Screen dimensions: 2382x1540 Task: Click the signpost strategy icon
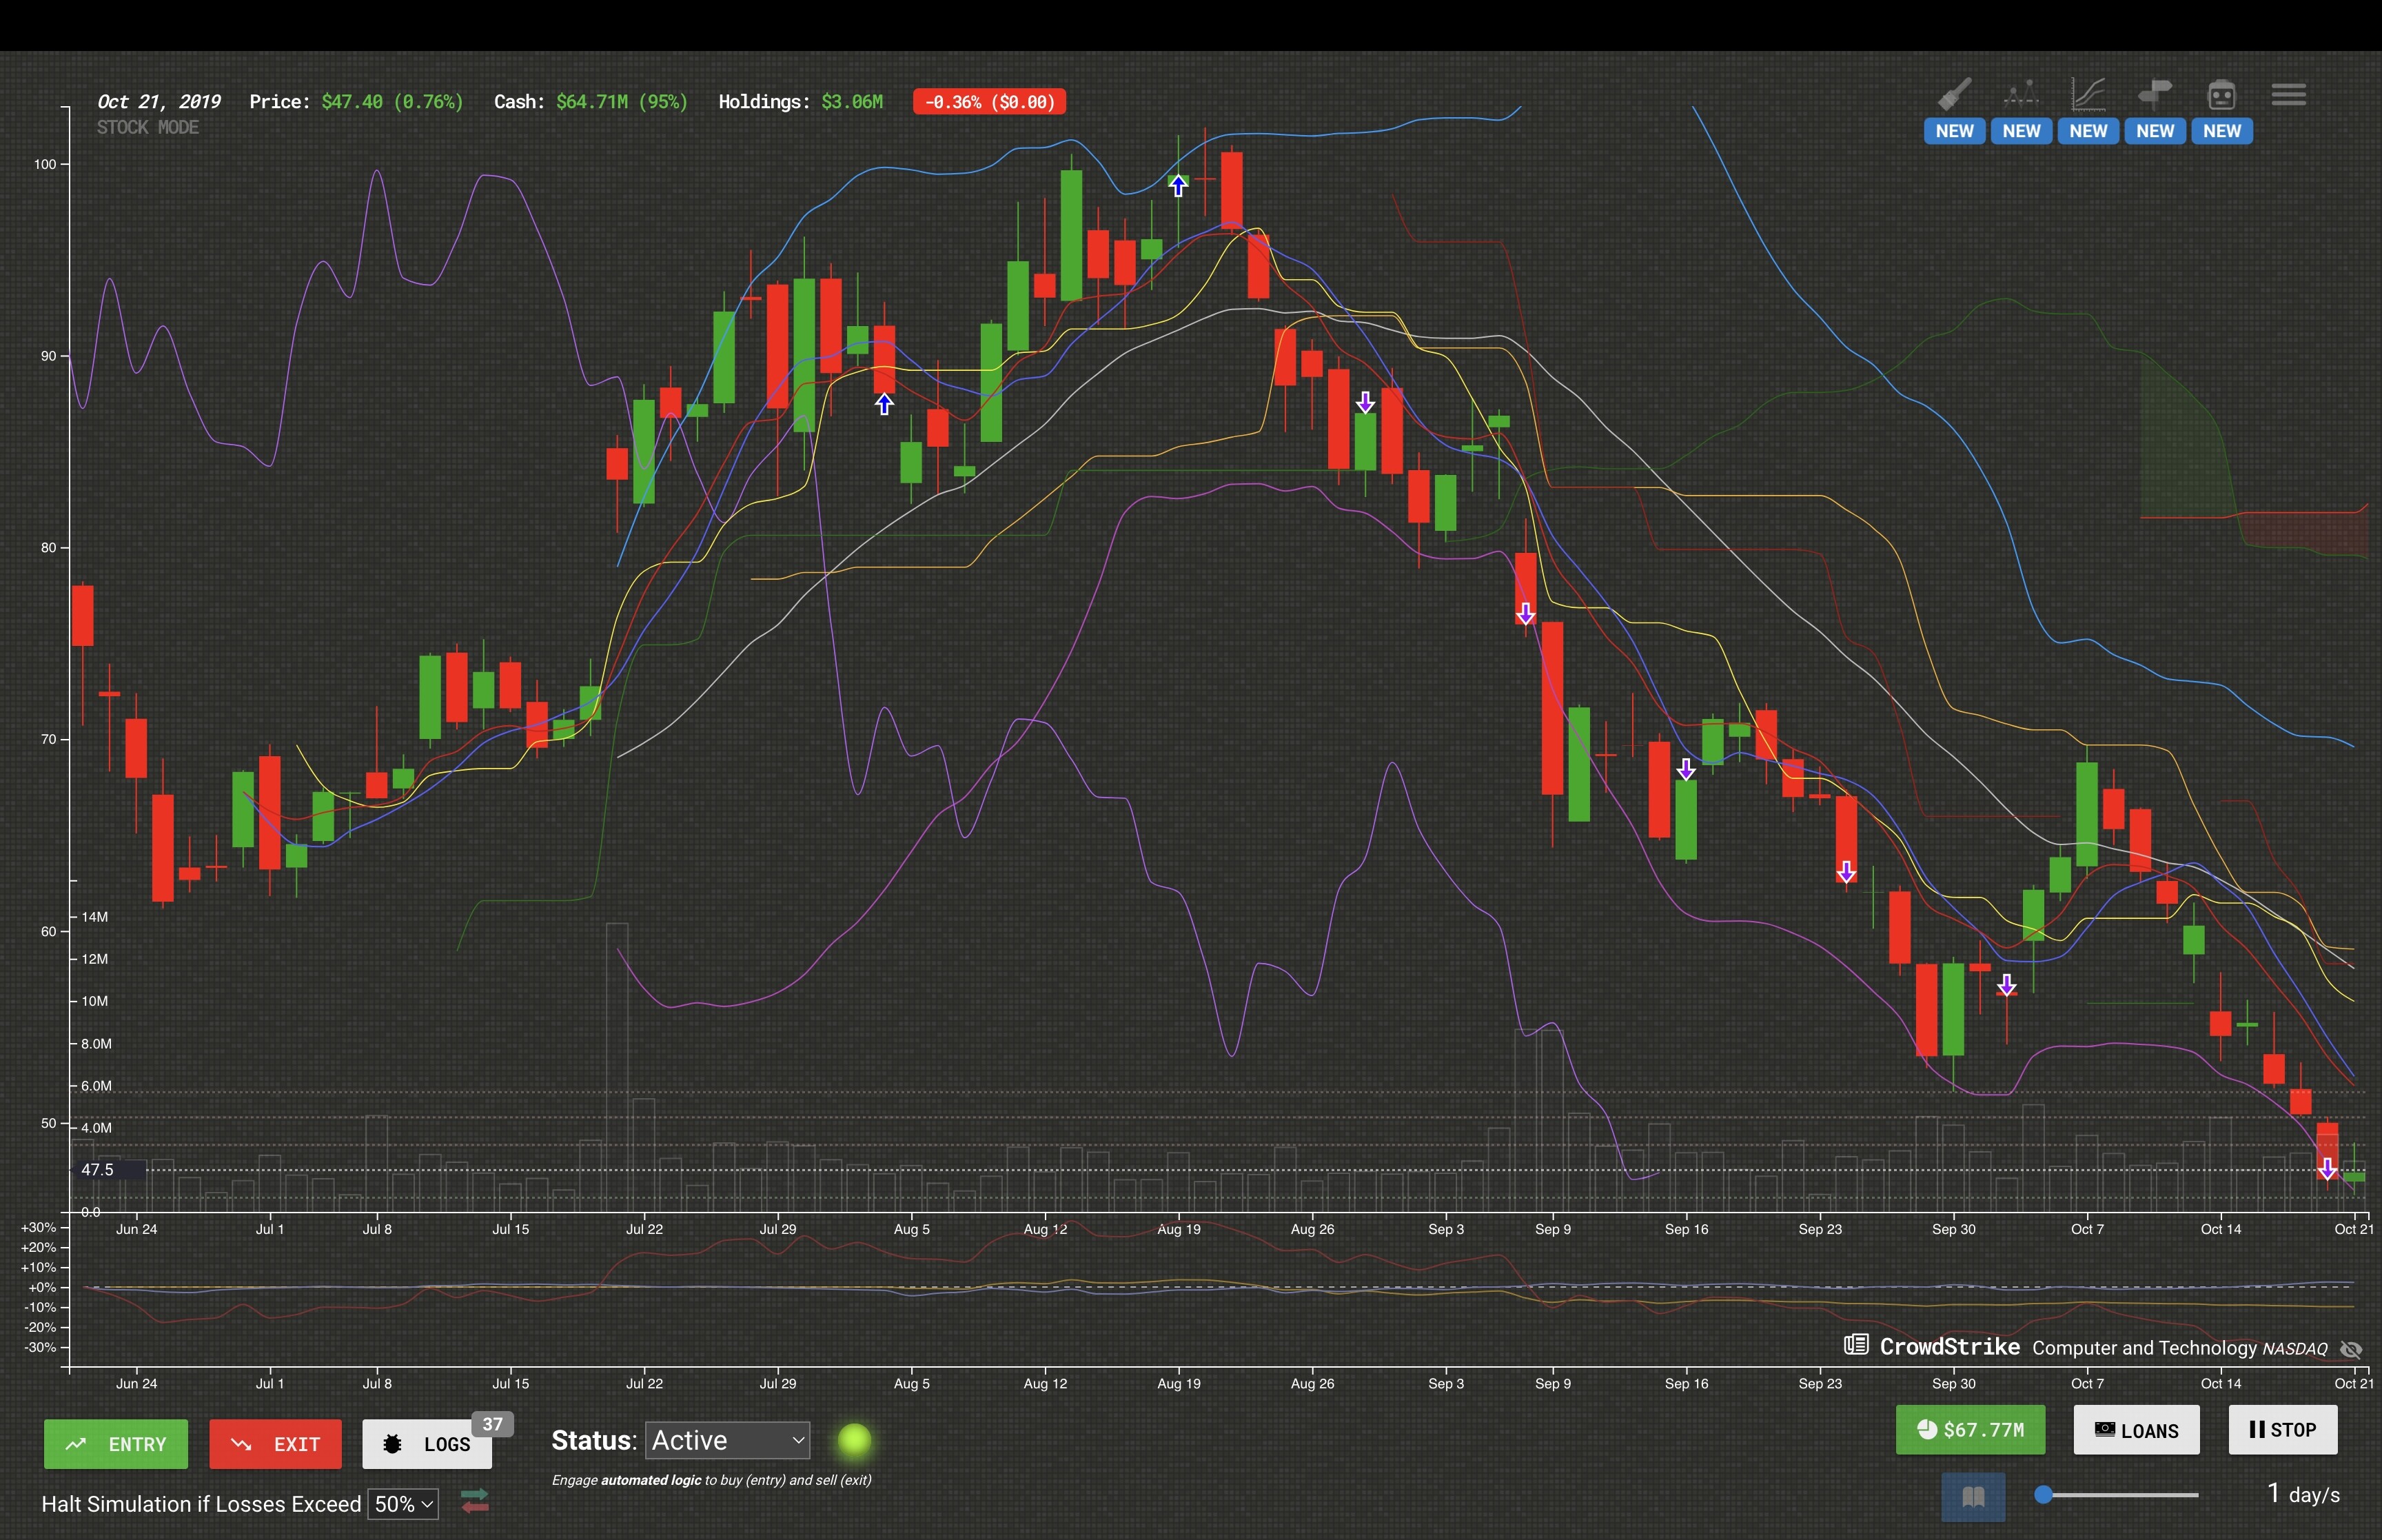point(2155,94)
